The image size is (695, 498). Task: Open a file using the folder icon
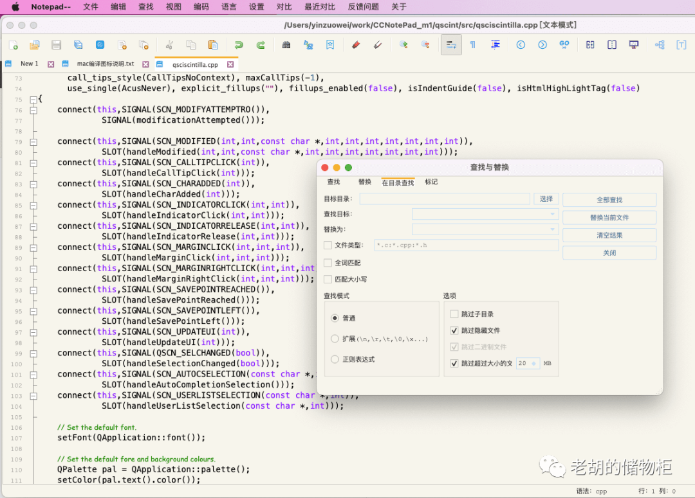pyautogui.click(x=35, y=45)
